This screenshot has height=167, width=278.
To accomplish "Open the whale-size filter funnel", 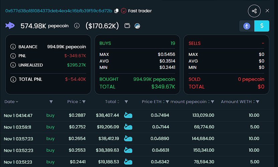I will pyautogui.click(x=126, y=102).
